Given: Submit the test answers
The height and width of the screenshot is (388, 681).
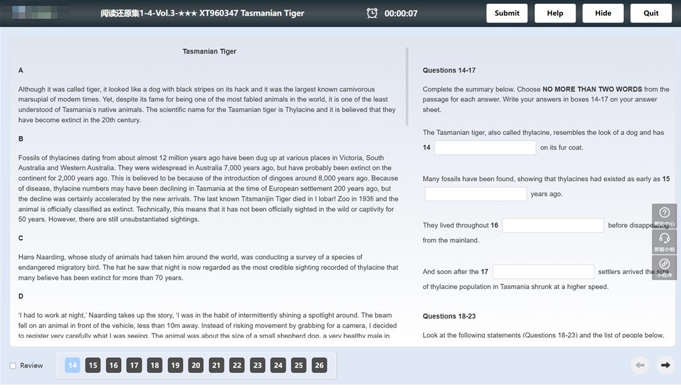Looking at the screenshot, I should coord(507,13).
